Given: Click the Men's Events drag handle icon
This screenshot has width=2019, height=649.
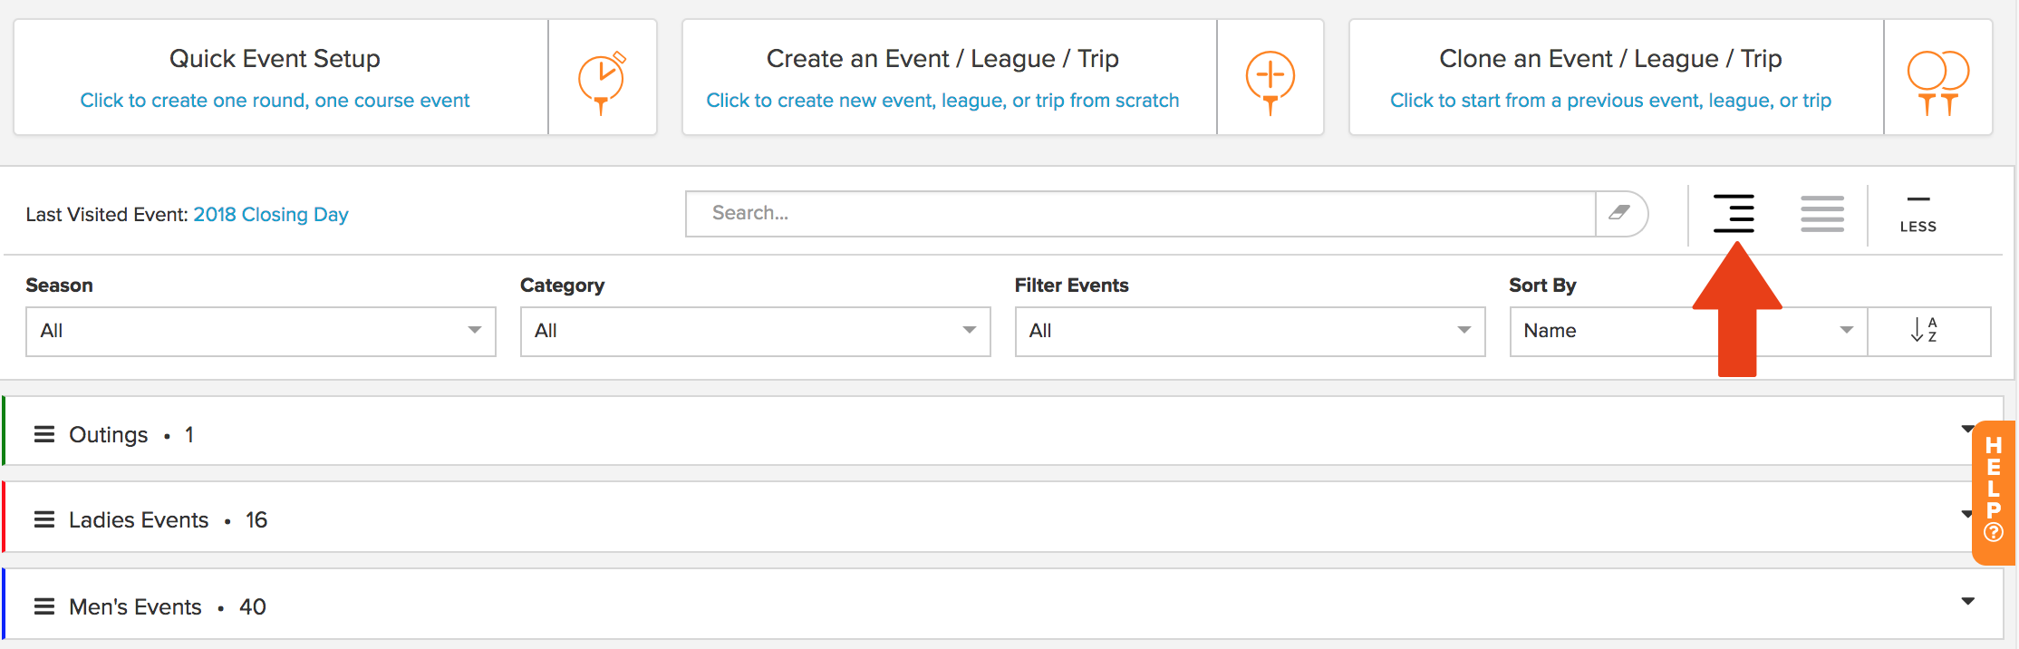Looking at the screenshot, I should coord(44,606).
